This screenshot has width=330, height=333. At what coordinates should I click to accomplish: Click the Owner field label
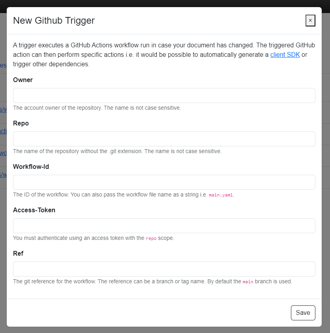[23, 80]
